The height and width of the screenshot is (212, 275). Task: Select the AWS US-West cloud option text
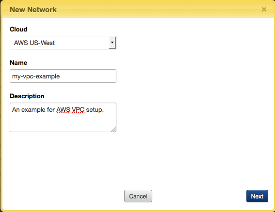tap(34, 43)
